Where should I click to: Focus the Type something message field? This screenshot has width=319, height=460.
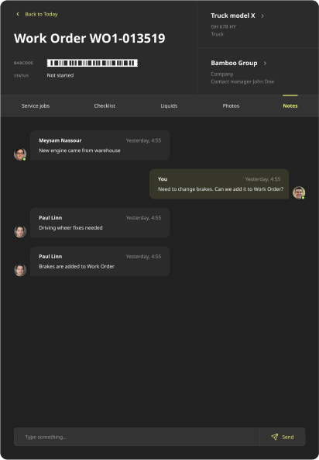coord(137,437)
